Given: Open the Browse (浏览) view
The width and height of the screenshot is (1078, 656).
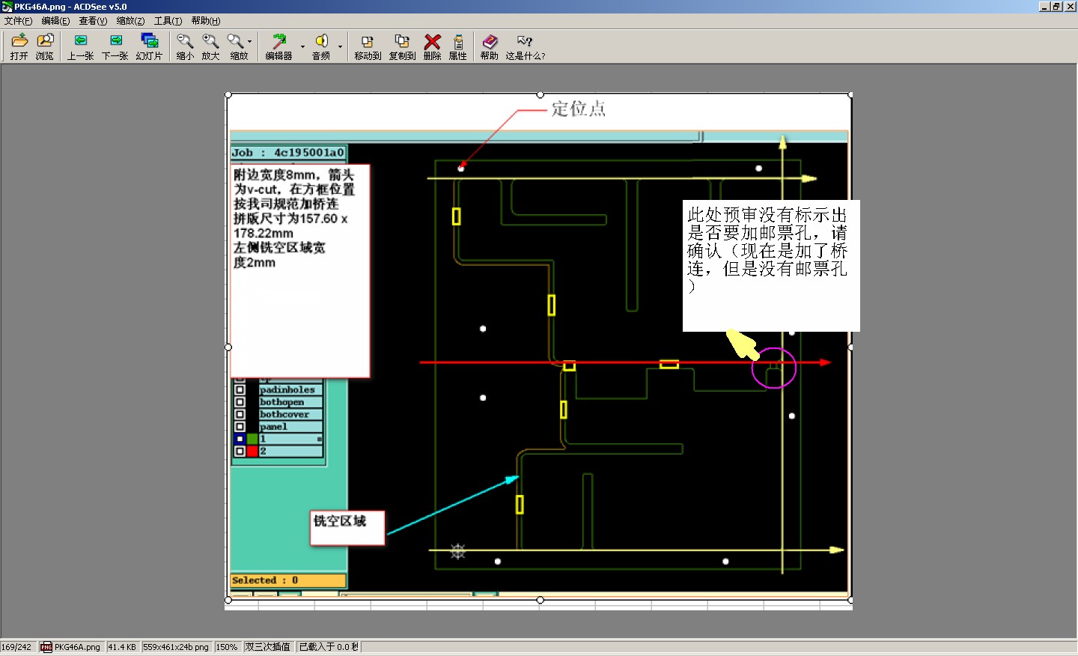Looking at the screenshot, I should coord(45,46).
